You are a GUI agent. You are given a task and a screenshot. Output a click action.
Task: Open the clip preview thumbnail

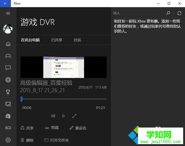point(64,67)
